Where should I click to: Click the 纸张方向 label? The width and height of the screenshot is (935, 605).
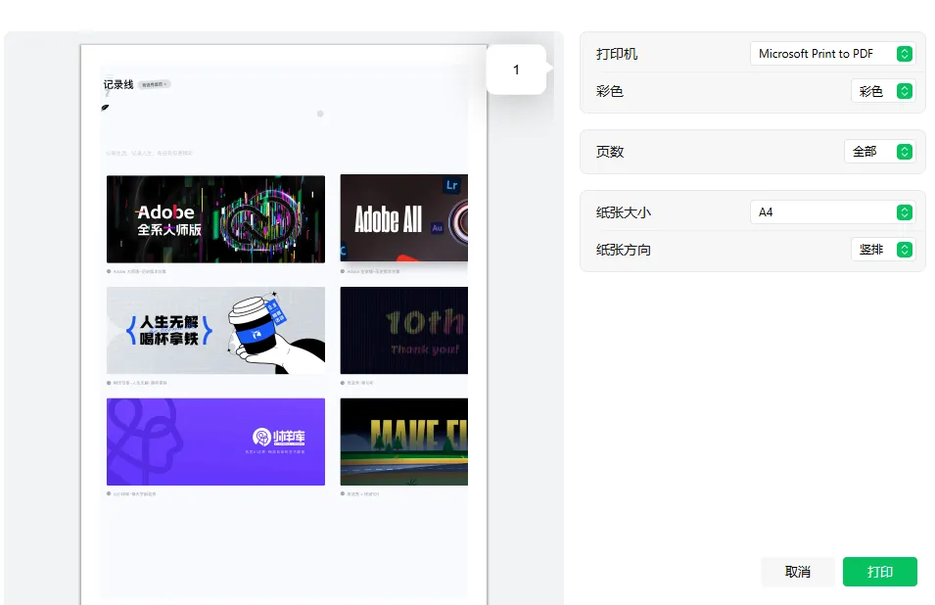coord(623,250)
